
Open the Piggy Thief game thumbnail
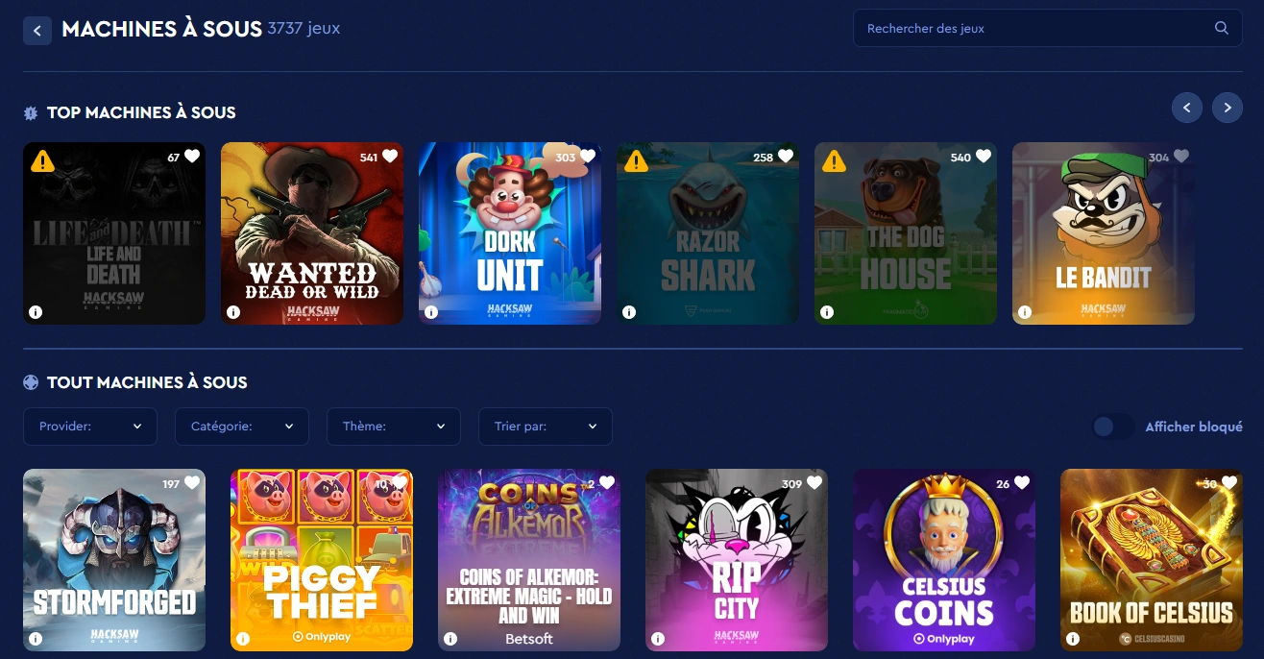click(322, 560)
